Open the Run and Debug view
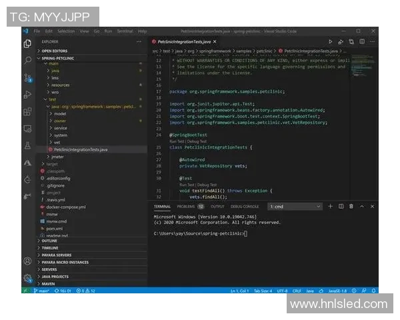The width and height of the screenshot is (400, 320). [27, 95]
